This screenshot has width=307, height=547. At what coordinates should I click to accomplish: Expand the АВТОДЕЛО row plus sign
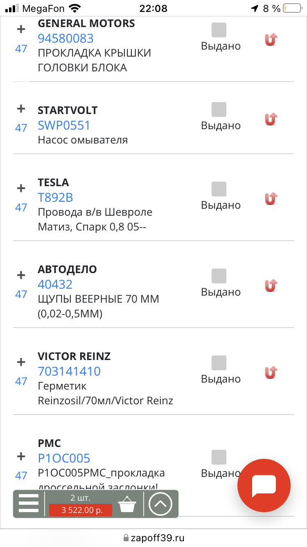(21, 275)
